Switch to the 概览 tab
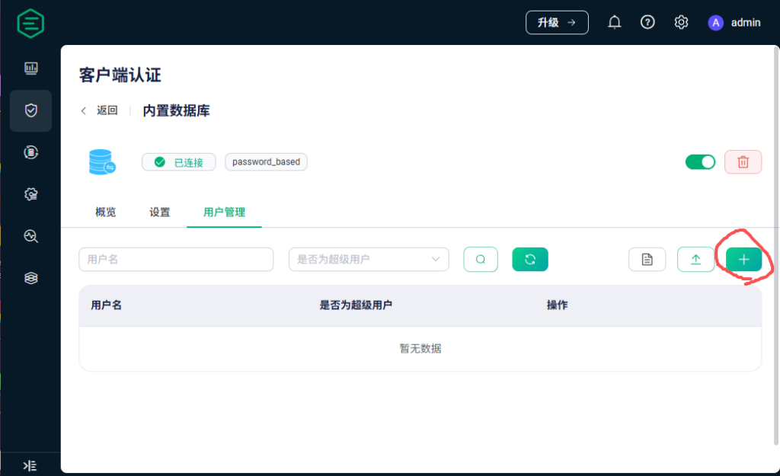This screenshot has height=476, width=780. coord(106,212)
